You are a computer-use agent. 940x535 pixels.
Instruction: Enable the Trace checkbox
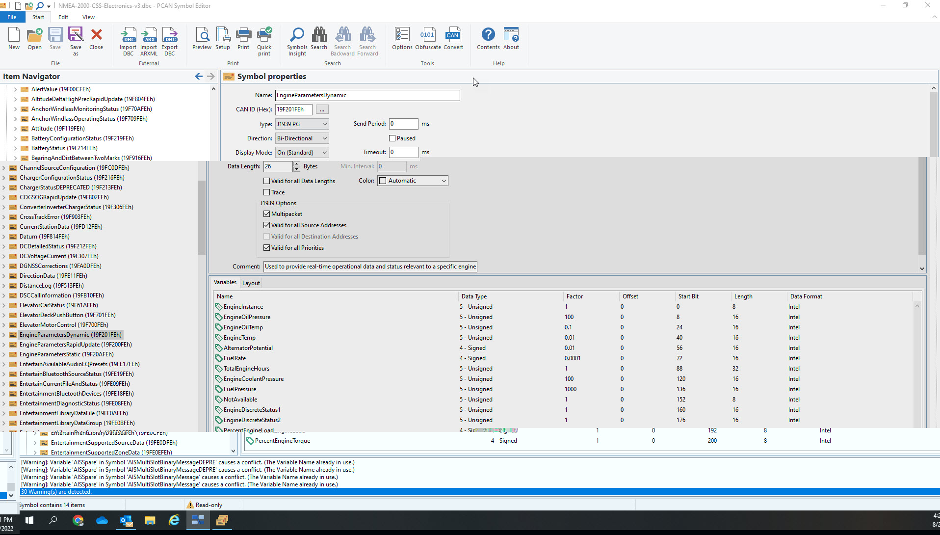(x=267, y=192)
